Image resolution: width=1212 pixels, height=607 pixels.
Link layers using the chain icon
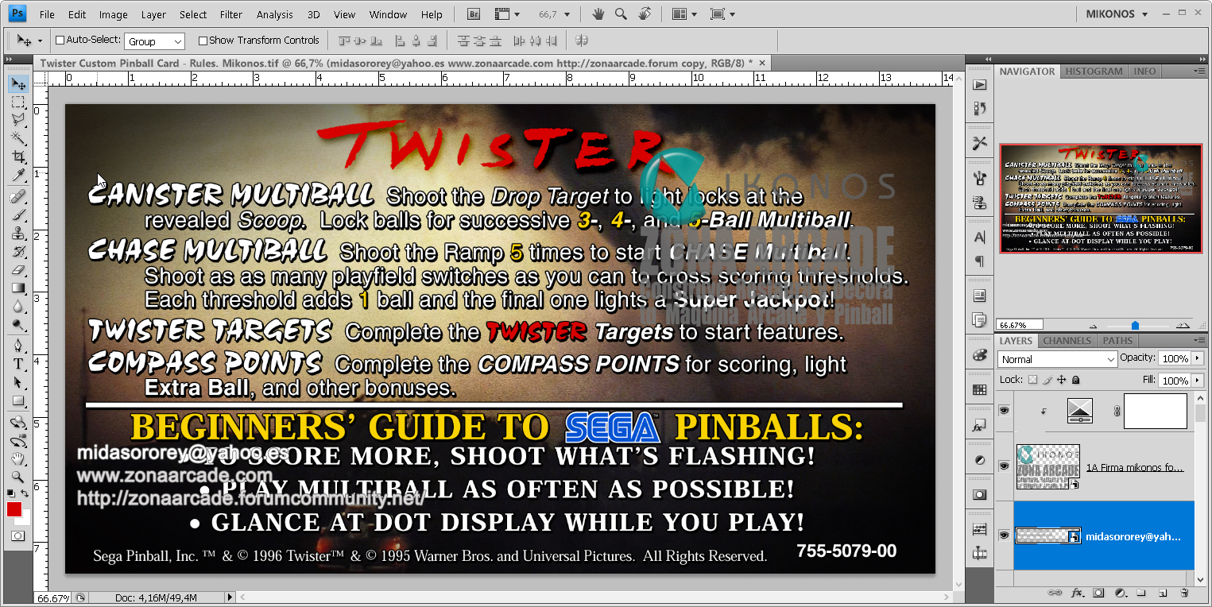click(x=1055, y=593)
